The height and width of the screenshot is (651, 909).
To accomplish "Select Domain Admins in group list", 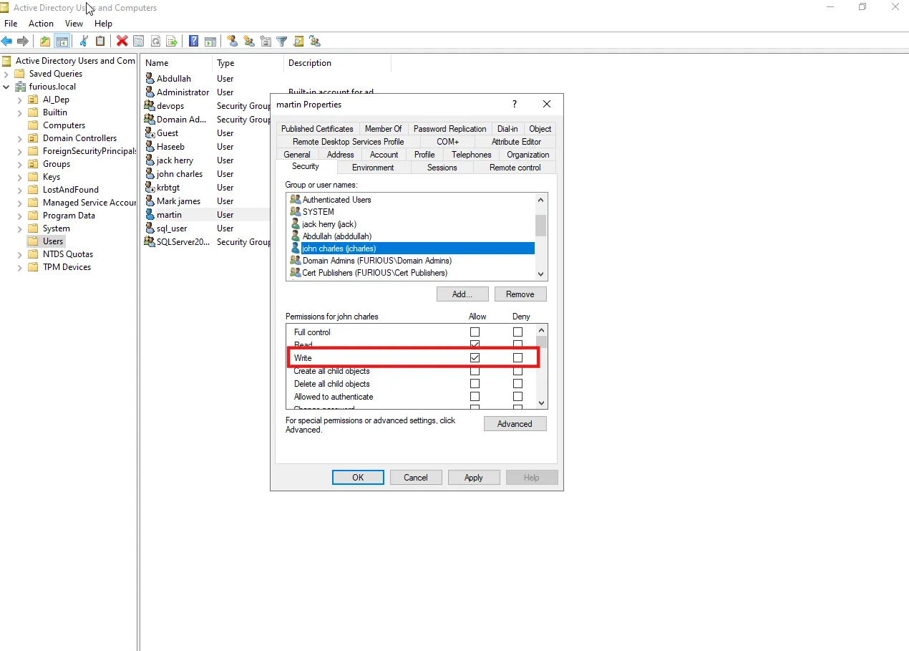I will pyautogui.click(x=376, y=261).
